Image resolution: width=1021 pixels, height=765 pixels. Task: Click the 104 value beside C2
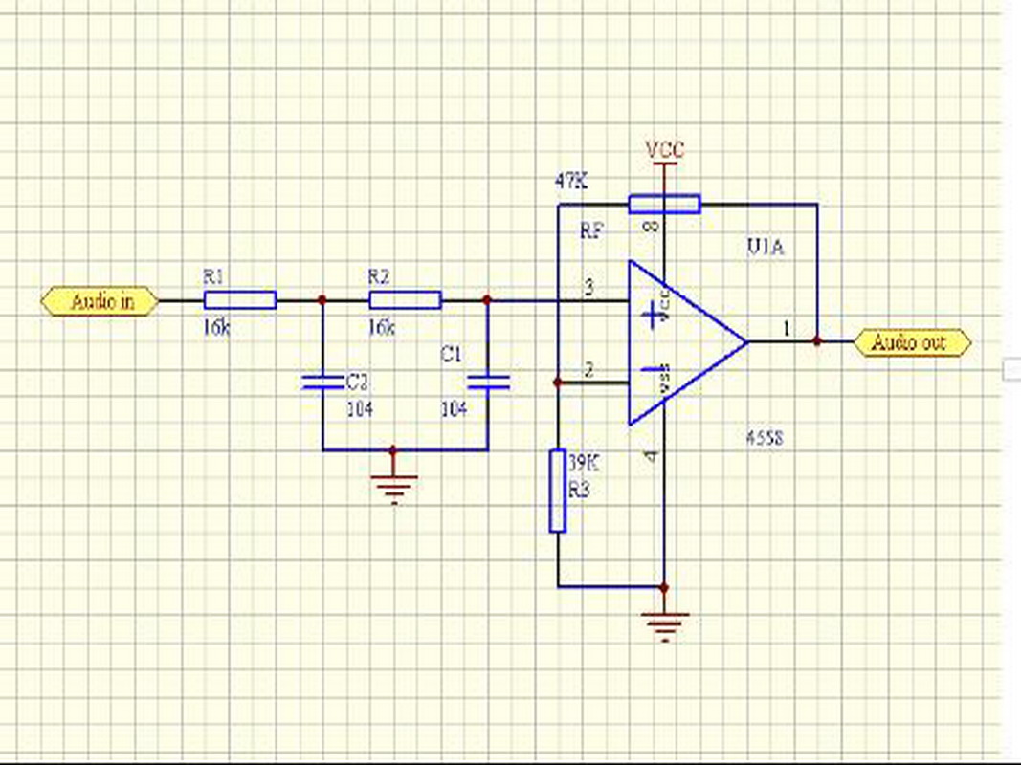click(x=359, y=409)
